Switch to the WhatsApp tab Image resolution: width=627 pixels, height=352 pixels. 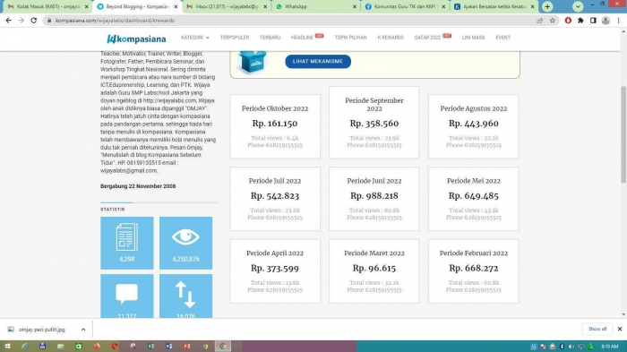pos(316,7)
